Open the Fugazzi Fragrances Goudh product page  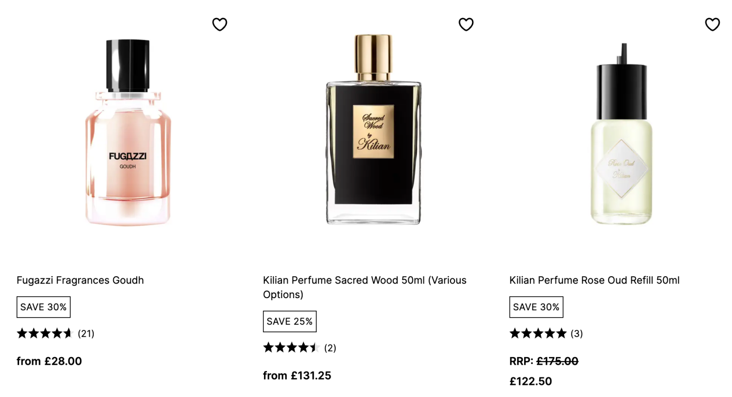pyautogui.click(x=80, y=280)
